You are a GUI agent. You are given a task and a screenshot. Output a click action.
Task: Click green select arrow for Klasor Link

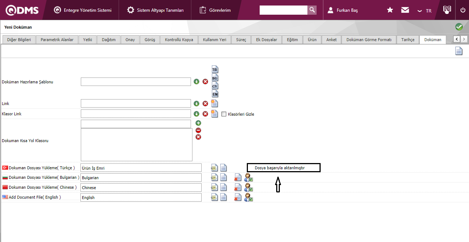click(x=196, y=114)
